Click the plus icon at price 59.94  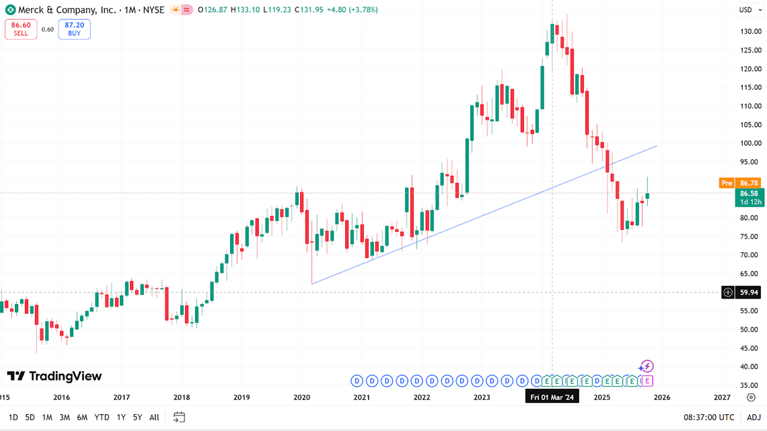(x=728, y=292)
